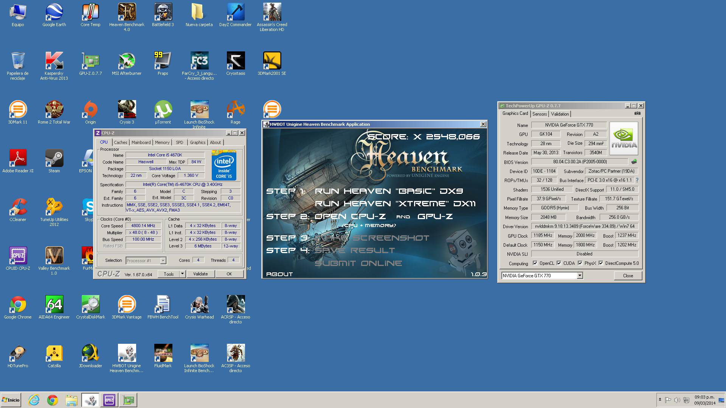Click the GPU-Z BIOS save chip icon
The width and height of the screenshot is (726, 408).
pyautogui.click(x=634, y=162)
